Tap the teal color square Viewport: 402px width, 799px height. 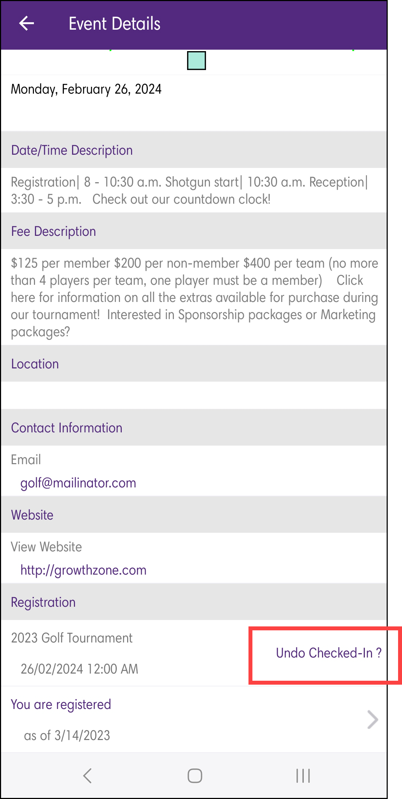(196, 60)
